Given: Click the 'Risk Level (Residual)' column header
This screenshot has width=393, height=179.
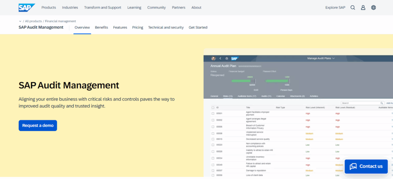Looking at the screenshot, I should tap(345, 108).
